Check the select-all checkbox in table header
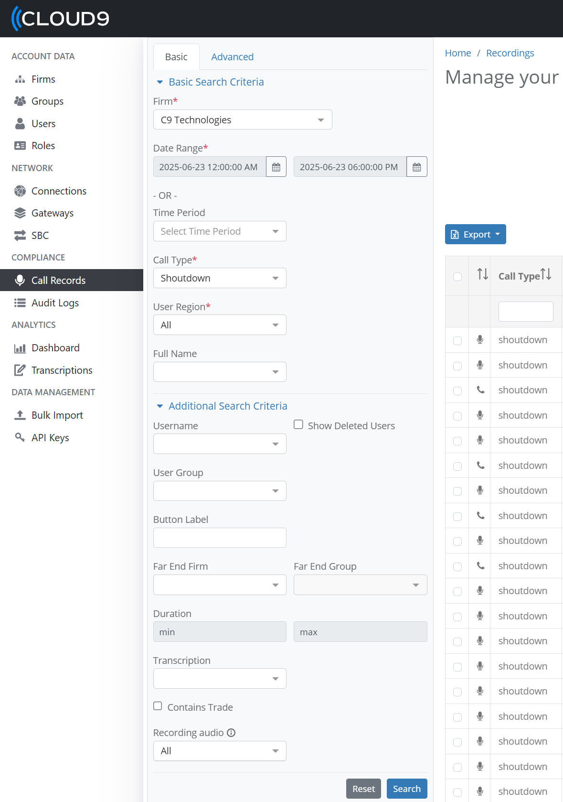The height and width of the screenshot is (802, 563). point(457,276)
